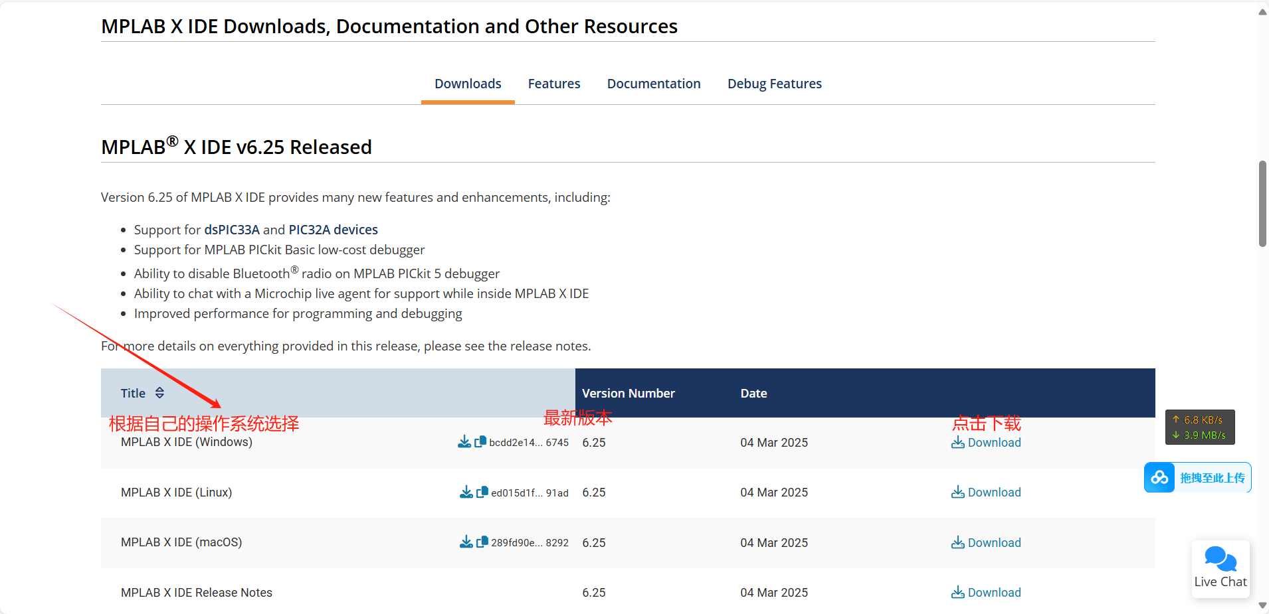Screen dimensions: 1269x614
Task: Click the network speed monitor widget
Action: click(x=1200, y=427)
